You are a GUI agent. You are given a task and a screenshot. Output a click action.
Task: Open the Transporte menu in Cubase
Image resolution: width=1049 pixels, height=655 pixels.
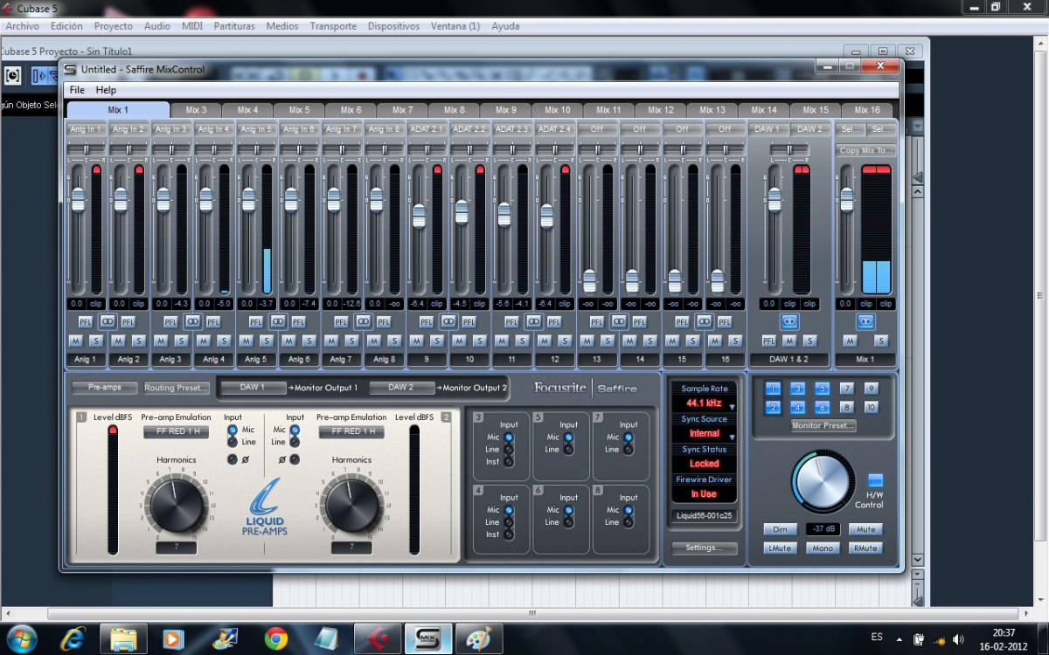point(333,26)
